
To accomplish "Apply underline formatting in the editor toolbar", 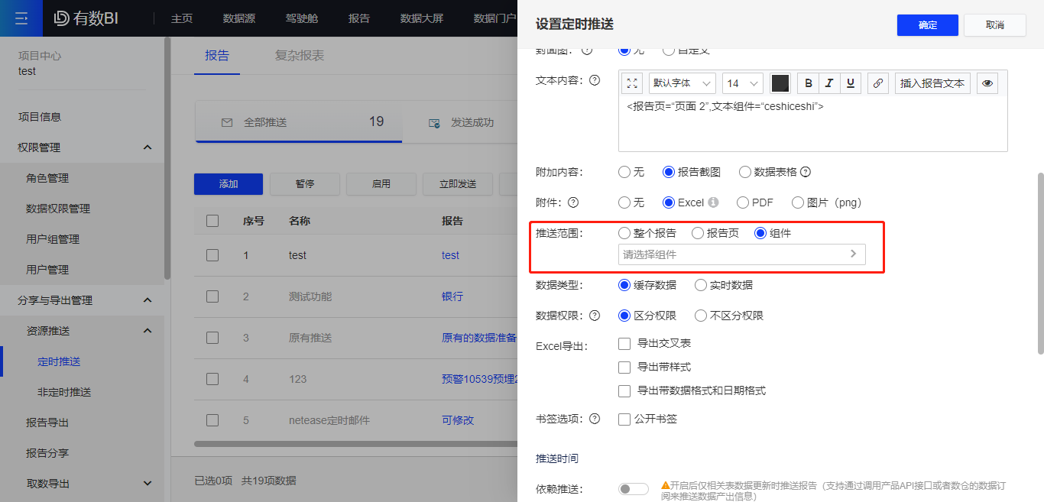I will coord(849,83).
